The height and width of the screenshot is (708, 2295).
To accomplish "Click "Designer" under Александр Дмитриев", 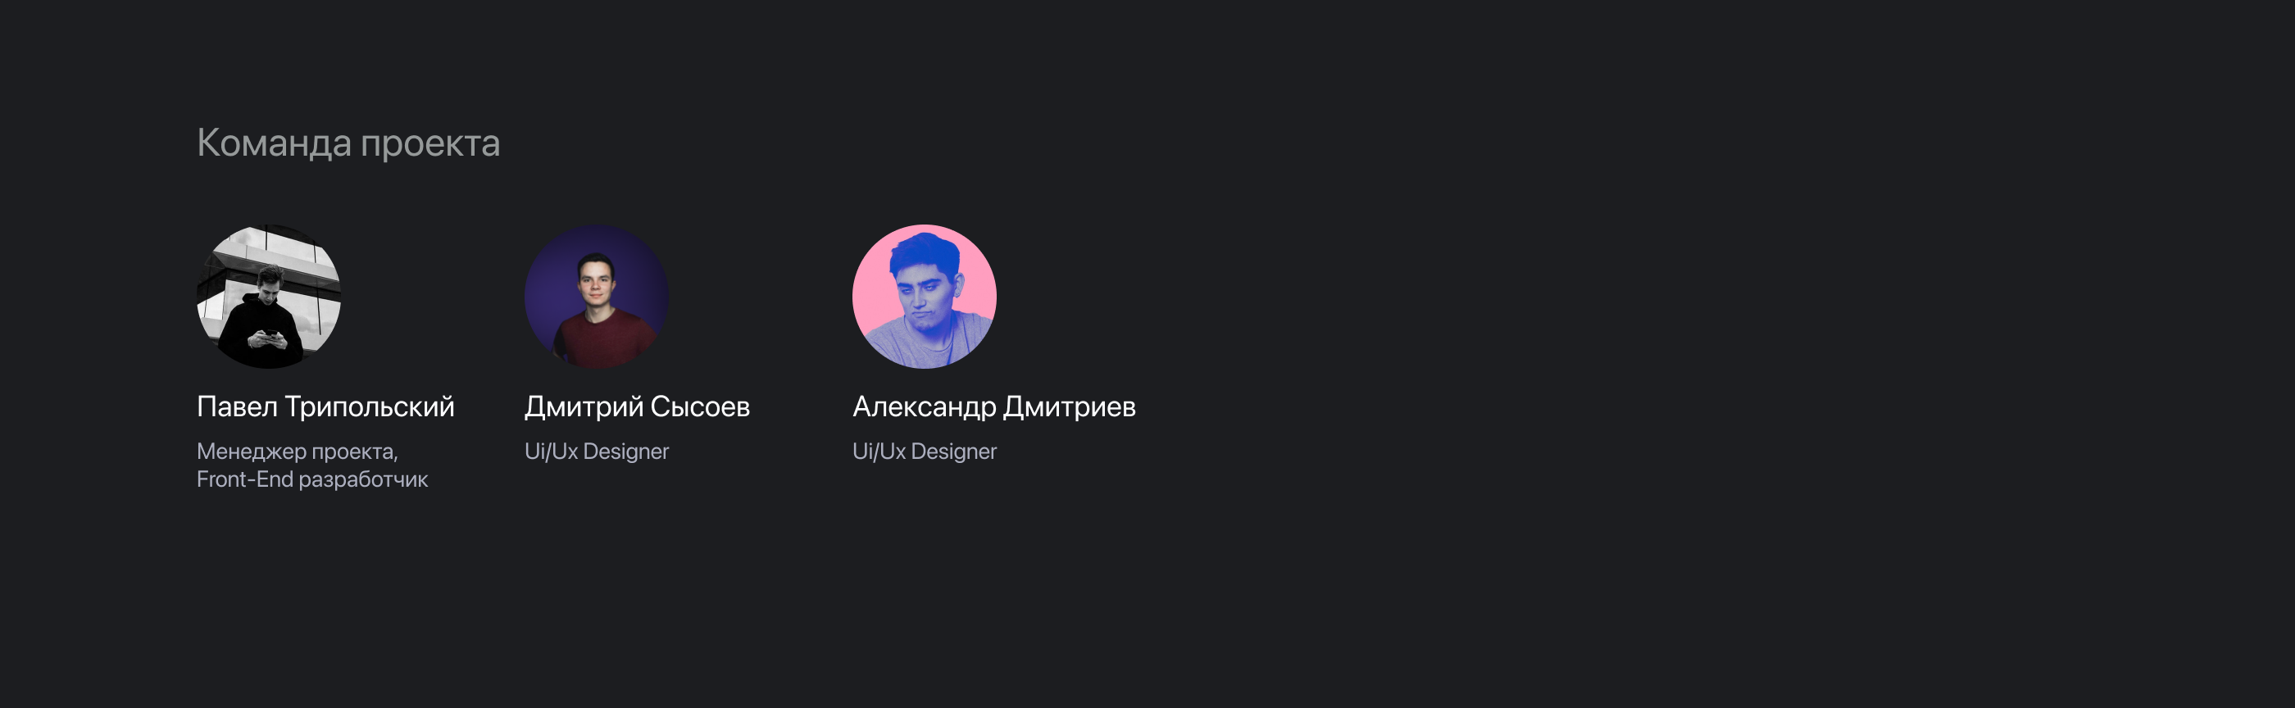I will coord(953,452).
